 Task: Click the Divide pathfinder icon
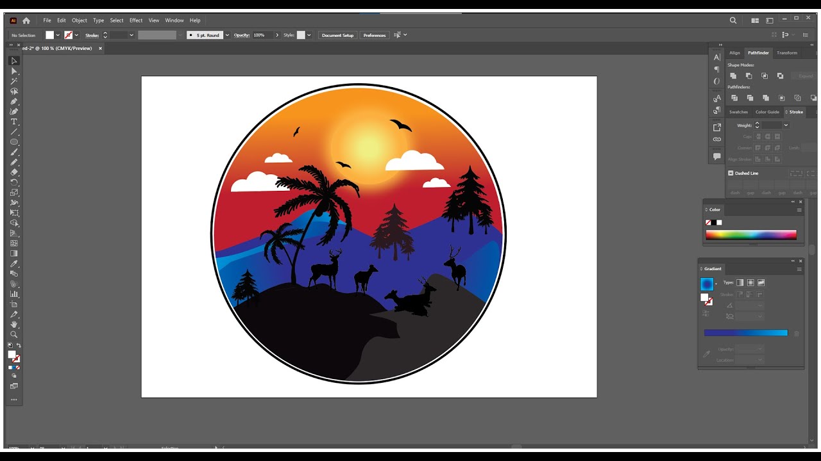pyautogui.click(x=734, y=98)
